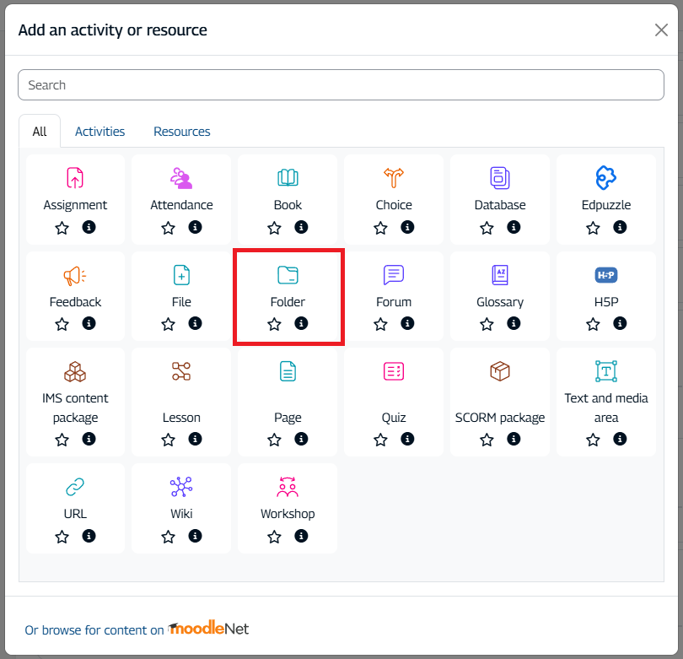Select the Forum activity icon
This screenshot has height=659, width=683.
394,275
